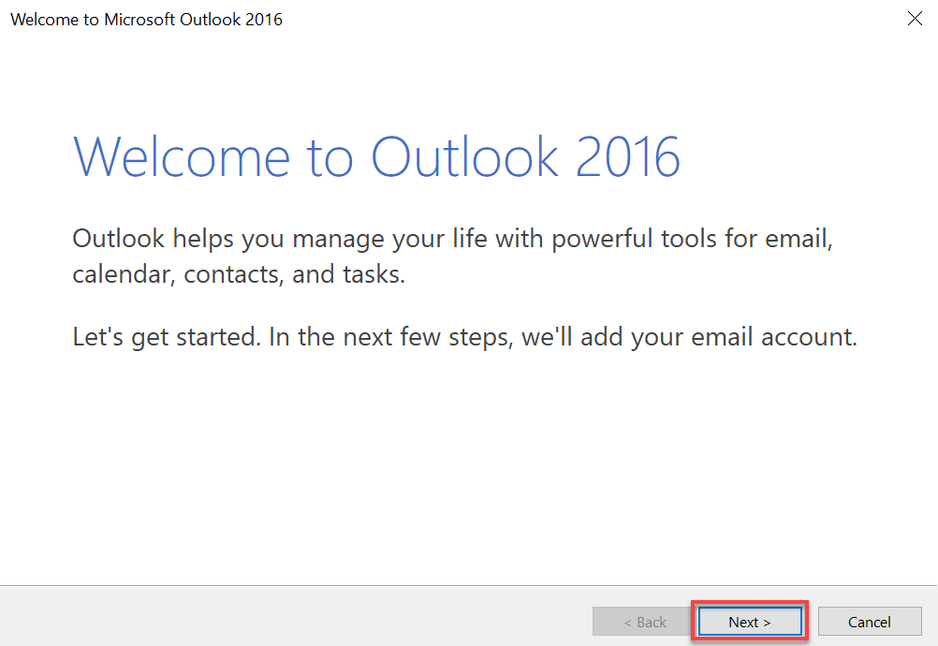938x646 pixels.
Task: Click the Next button
Action: pos(749,622)
